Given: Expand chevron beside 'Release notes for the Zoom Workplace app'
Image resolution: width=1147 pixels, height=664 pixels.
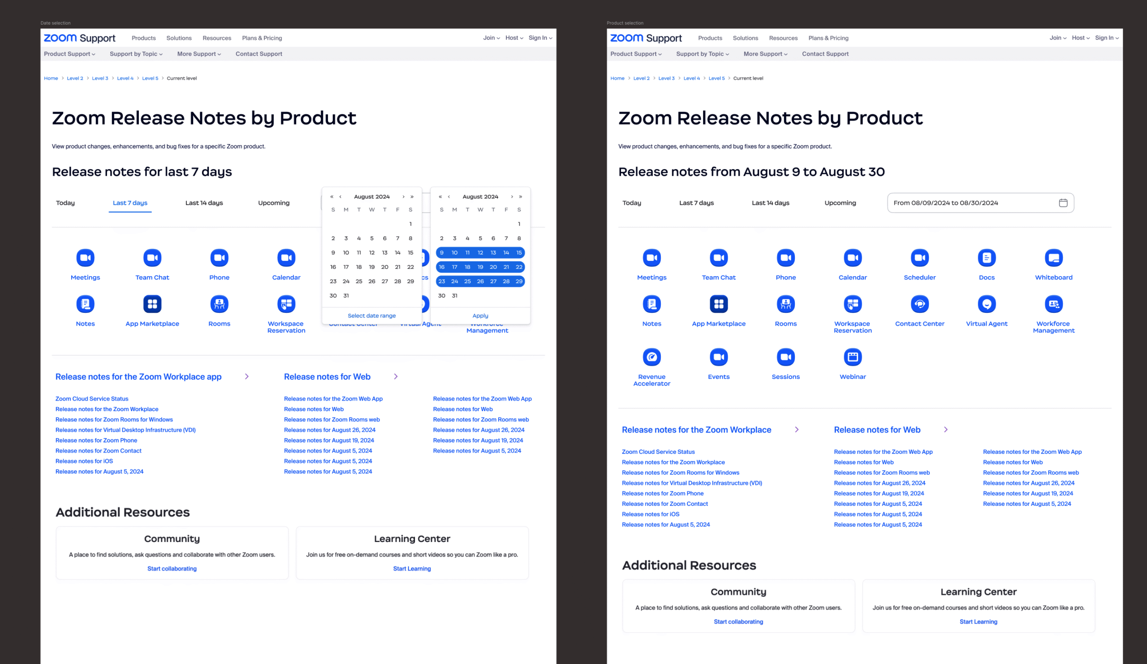Looking at the screenshot, I should 247,377.
